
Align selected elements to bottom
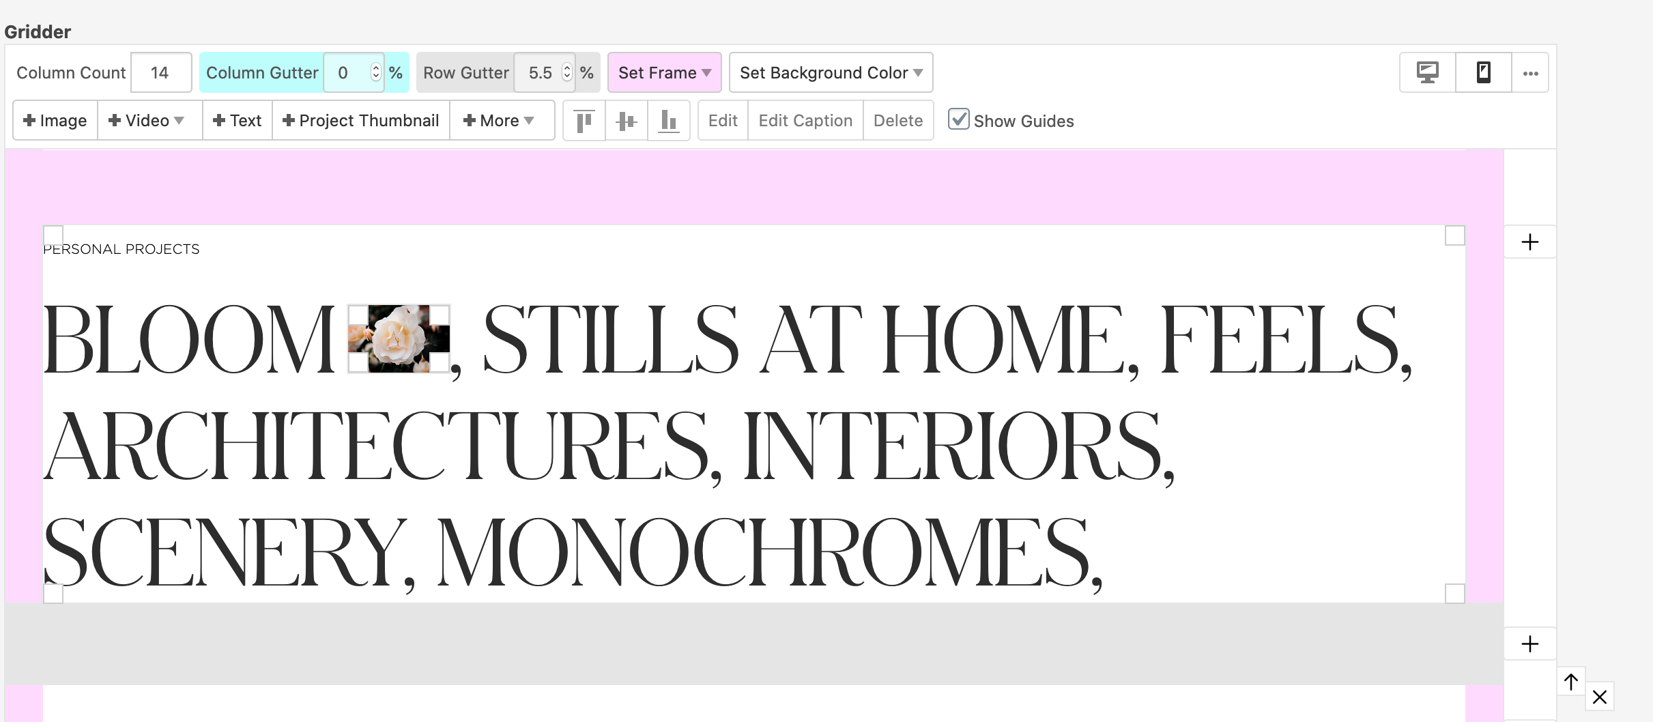(668, 121)
